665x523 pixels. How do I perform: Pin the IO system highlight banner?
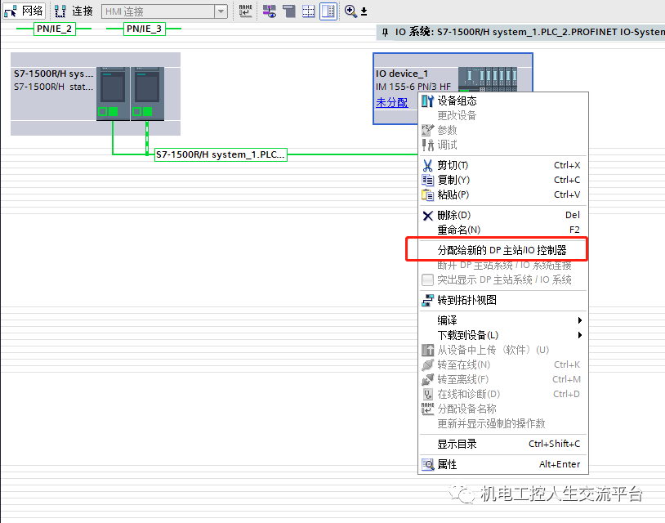(385, 32)
